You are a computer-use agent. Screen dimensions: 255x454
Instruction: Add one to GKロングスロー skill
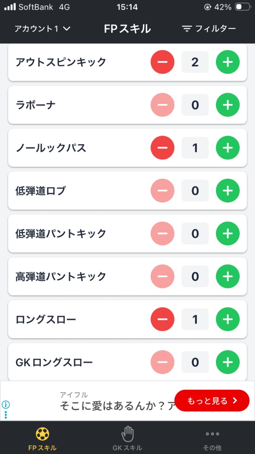tap(228, 362)
